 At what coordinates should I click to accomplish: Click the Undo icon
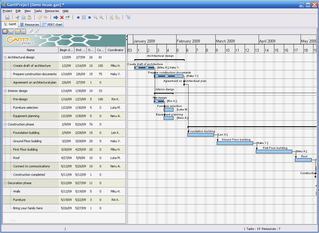(x=40, y=17)
